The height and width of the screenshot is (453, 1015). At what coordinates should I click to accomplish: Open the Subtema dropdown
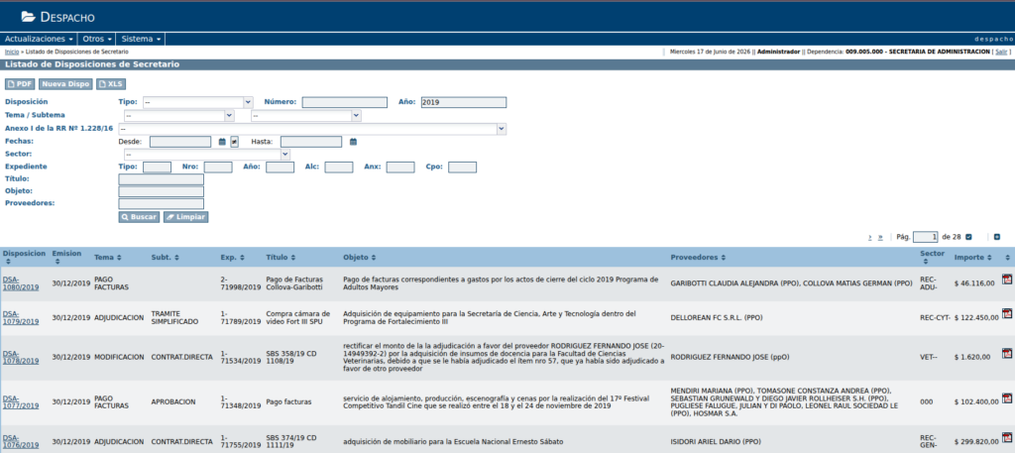306,116
